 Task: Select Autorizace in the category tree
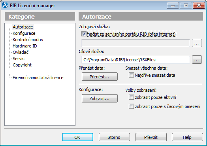(x=23, y=27)
